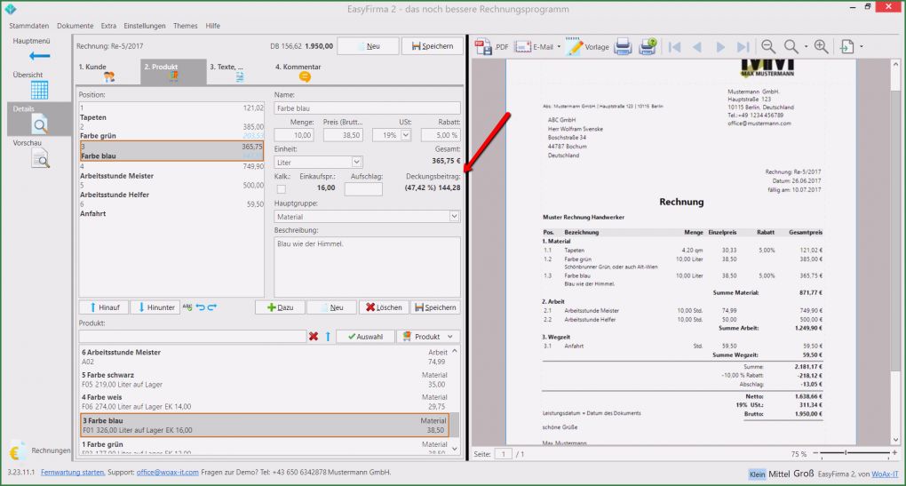Clear product search with red X
The height and width of the screenshot is (486, 906).
pos(313,337)
